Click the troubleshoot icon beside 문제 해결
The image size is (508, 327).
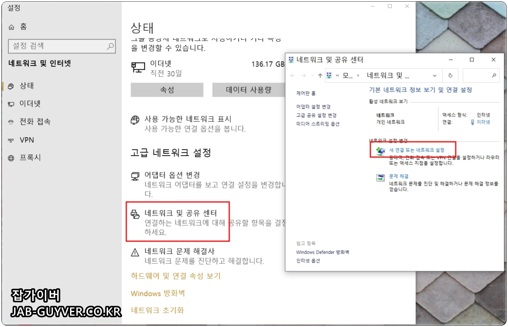(380, 178)
